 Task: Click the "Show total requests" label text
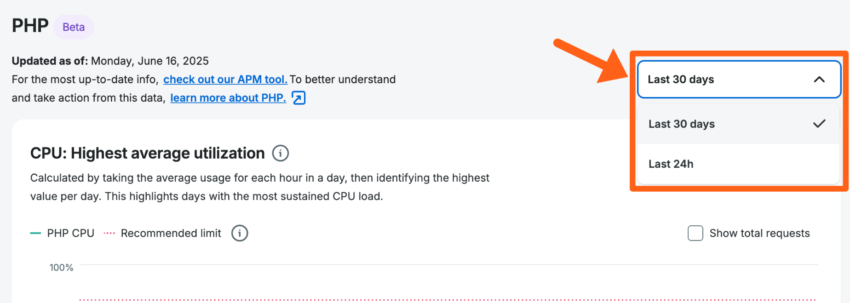(x=759, y=234)
